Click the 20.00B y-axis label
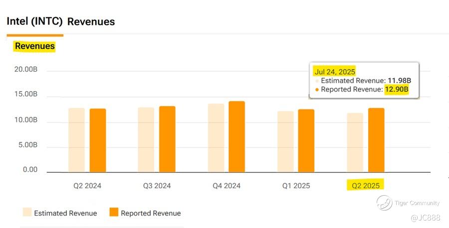The height and width of the screenshot is (228, 449). click(26, 69)
